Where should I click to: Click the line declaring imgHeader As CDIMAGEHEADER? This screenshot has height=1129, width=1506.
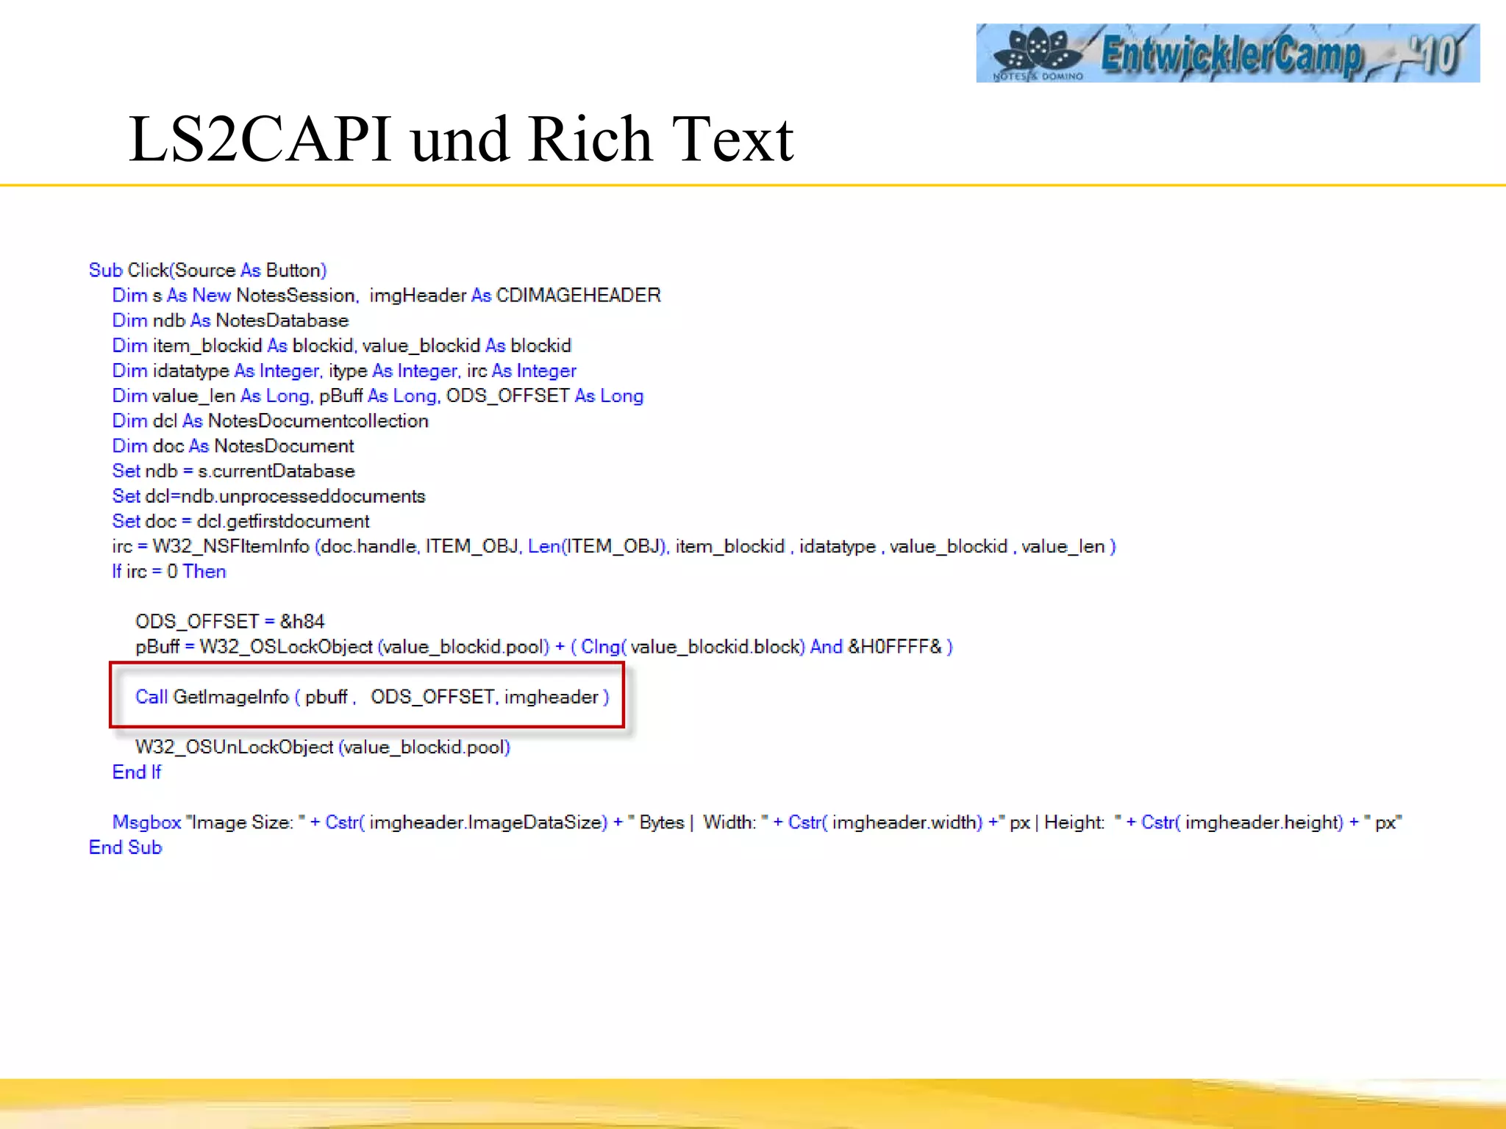[387, 295]
